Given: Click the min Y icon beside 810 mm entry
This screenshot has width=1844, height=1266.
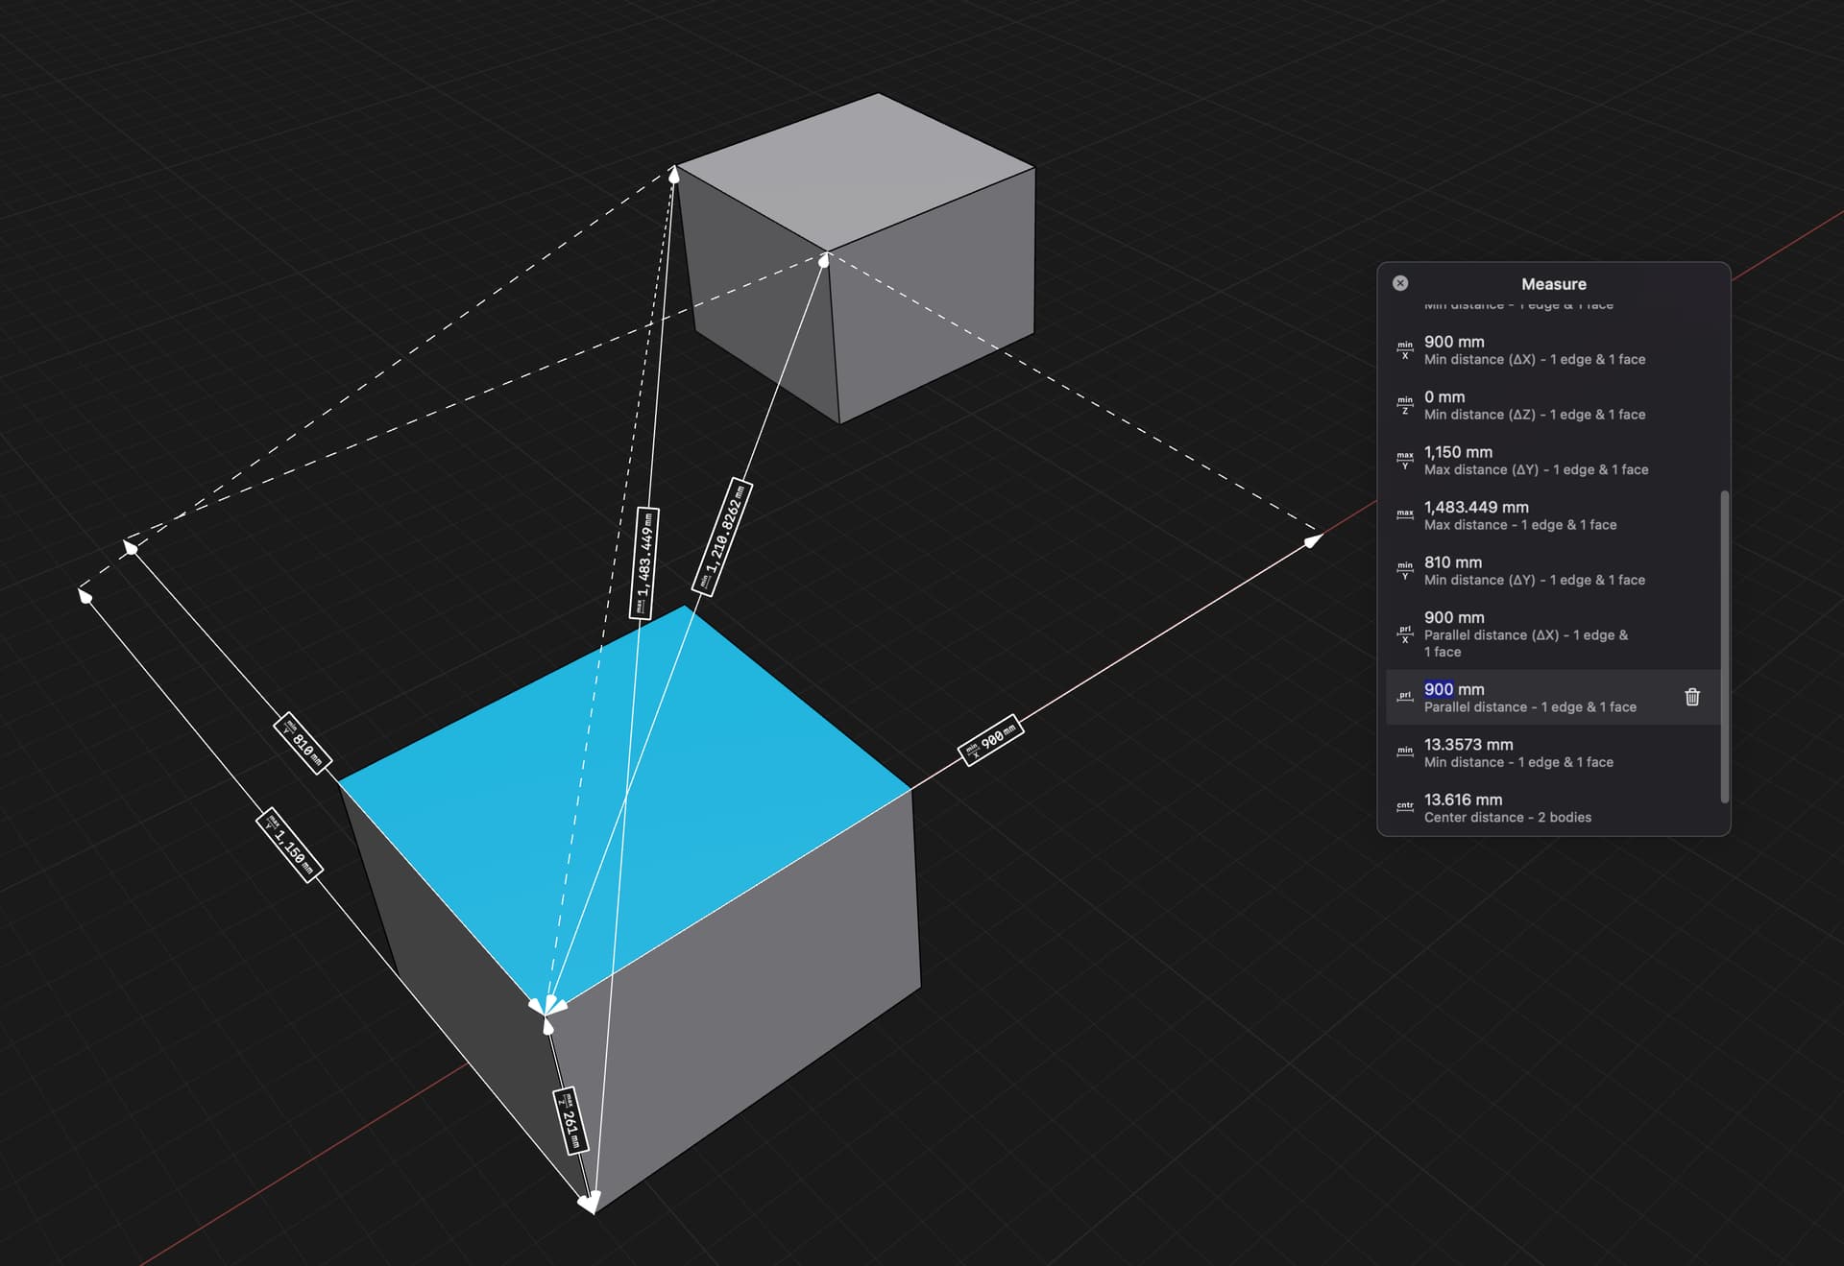Looking at the screenshot, I should [x=1405, y=571].
